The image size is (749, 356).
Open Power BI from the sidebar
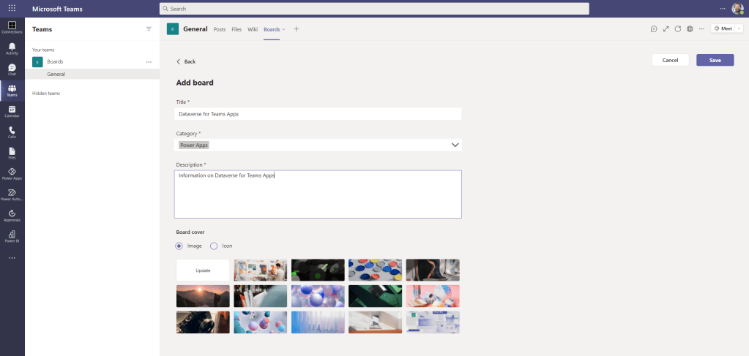[x=12, y=235]
